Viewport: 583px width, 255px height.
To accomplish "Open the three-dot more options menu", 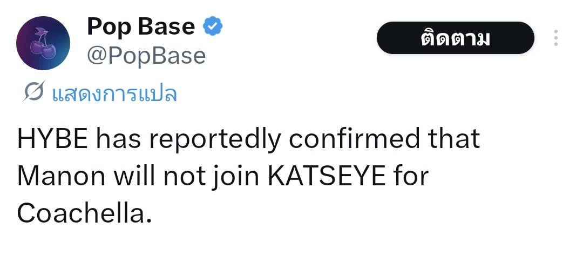I will point(556,38).
